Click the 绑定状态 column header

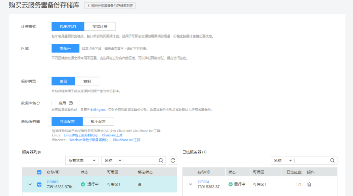pyautogui.click(x=145, y=172)
